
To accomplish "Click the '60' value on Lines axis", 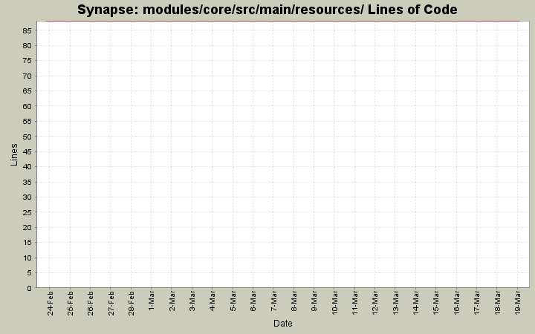I will point(27,106).
